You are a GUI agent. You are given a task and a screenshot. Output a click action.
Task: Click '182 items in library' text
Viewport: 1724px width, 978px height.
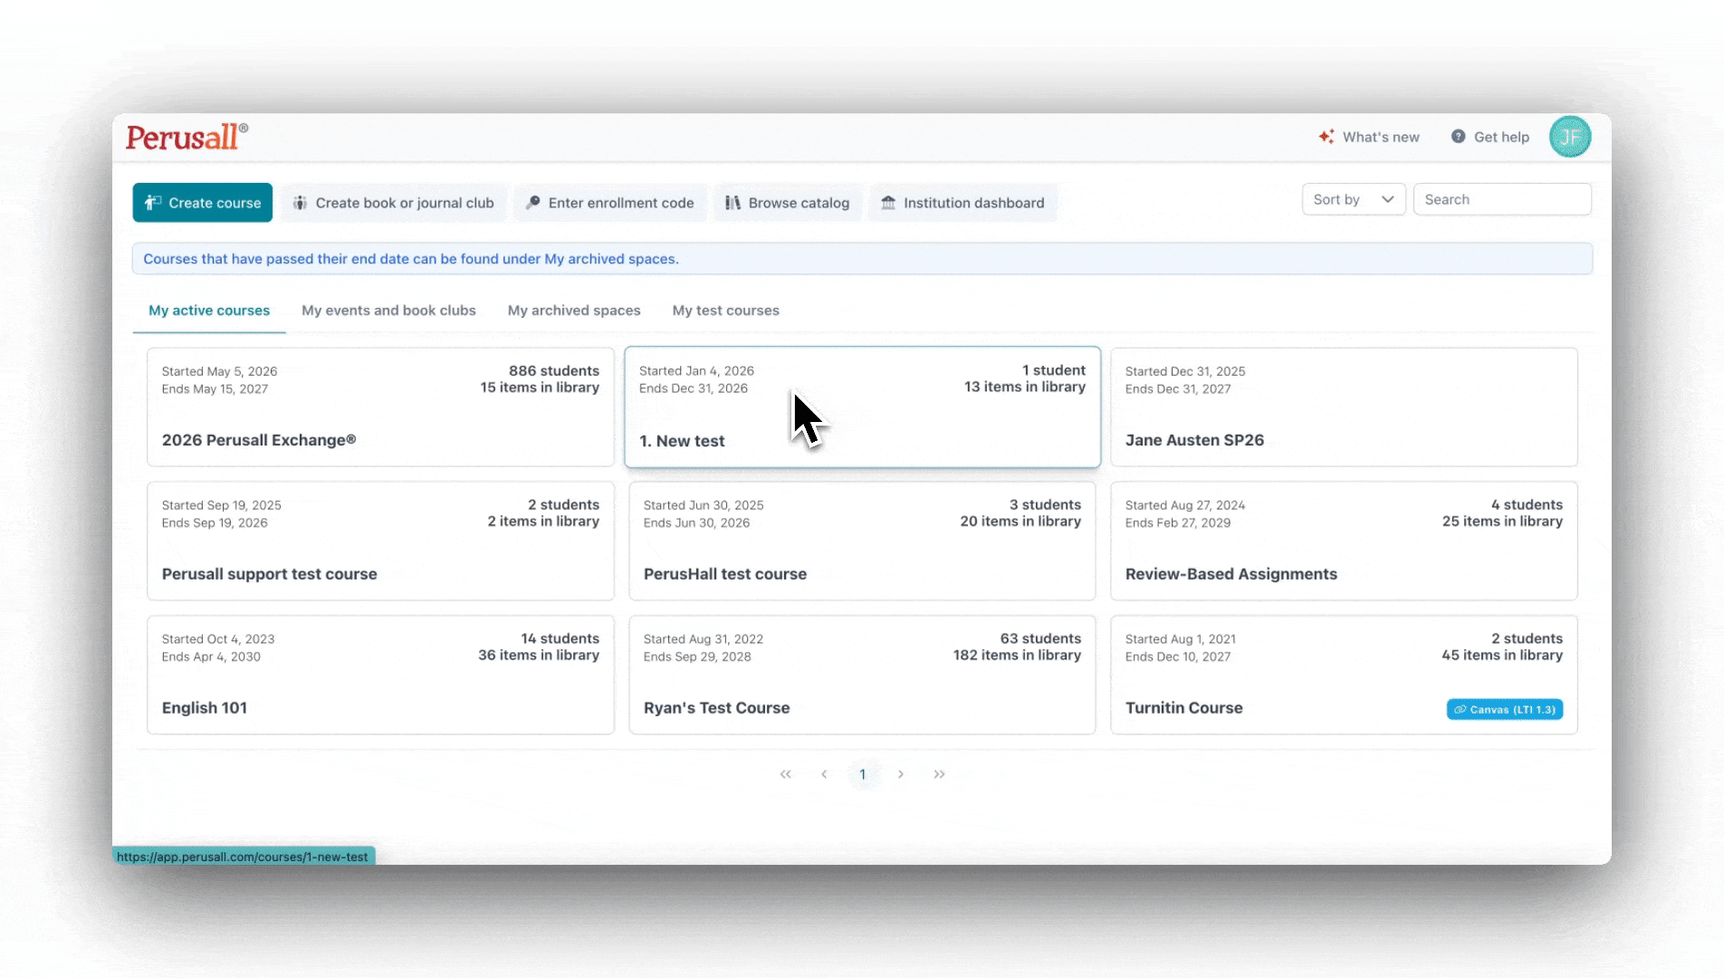point(1017,655)
